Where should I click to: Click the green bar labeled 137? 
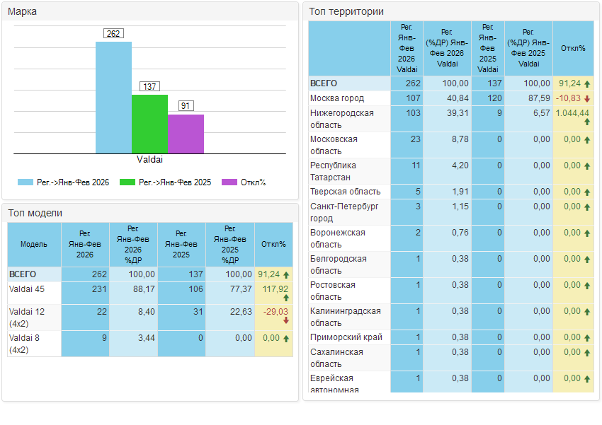point(149,124)
